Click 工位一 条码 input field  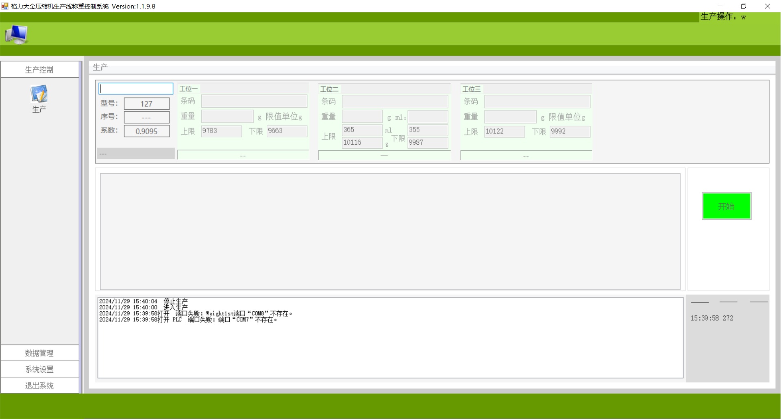[254, 101]
